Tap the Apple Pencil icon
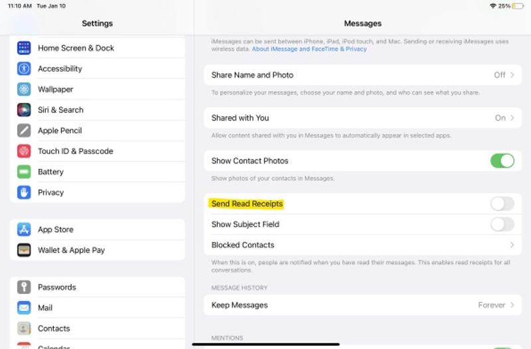 click(x=24, y=130)
